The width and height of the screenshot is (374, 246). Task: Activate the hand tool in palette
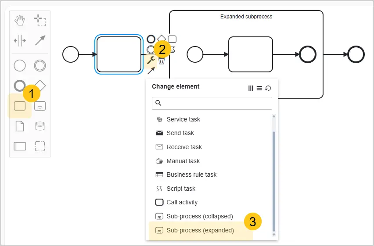pyautogui.click(x=20, y=20)
